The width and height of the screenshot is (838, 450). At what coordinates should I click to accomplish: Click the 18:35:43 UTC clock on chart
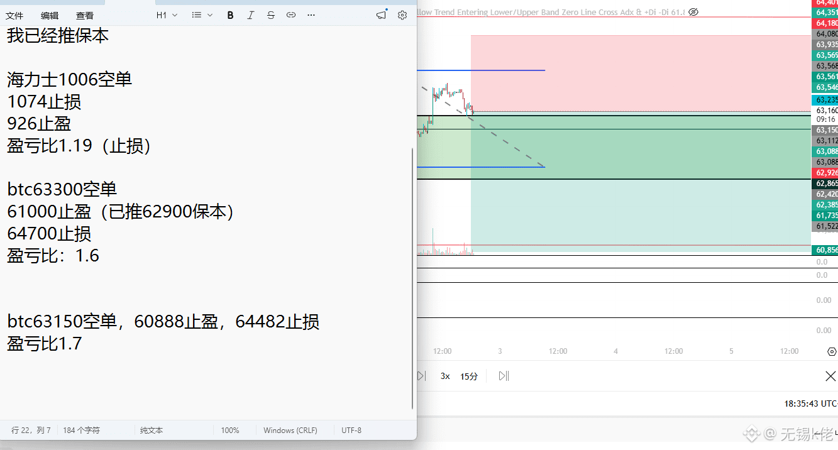tap(811, 403)
